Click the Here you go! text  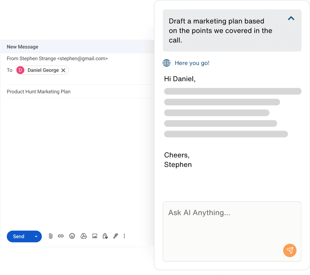pyautogui.click(x=192, y=63)
